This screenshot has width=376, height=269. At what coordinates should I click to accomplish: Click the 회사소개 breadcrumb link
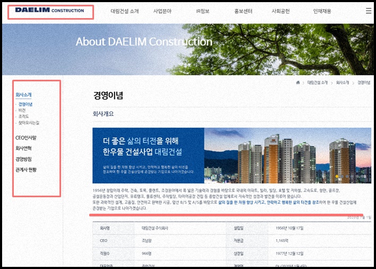click(x=343, y=82)
